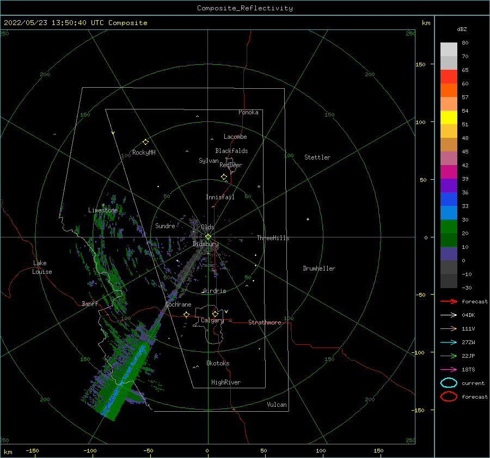490x458 pixels.
Task: Pick the light blue 30-33 dBZ swatch
Action: (449, 213)
